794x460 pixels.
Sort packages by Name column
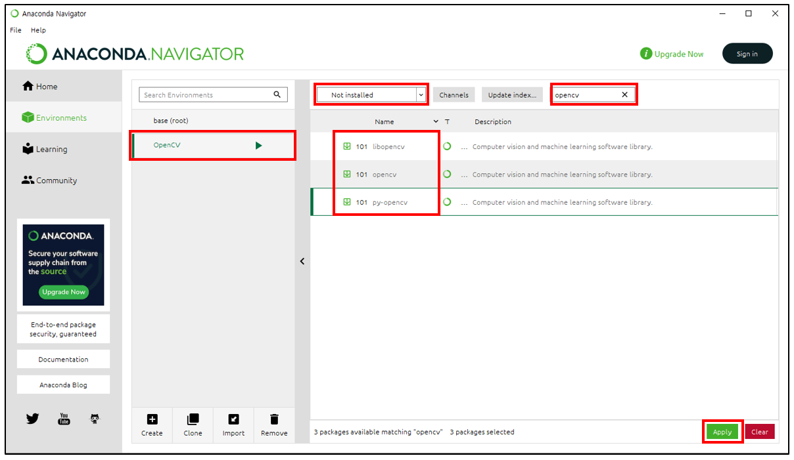tap(385, 121)
